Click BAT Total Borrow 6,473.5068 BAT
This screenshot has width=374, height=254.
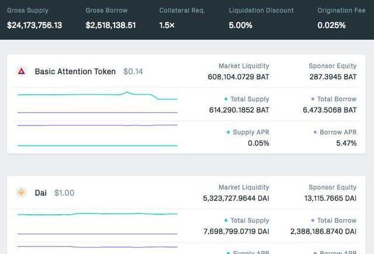330,110
